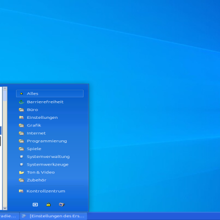Select Systemwerkzeuge in the menu
Viewport: 220px width, 220px height.
click(x=50, y=164)
